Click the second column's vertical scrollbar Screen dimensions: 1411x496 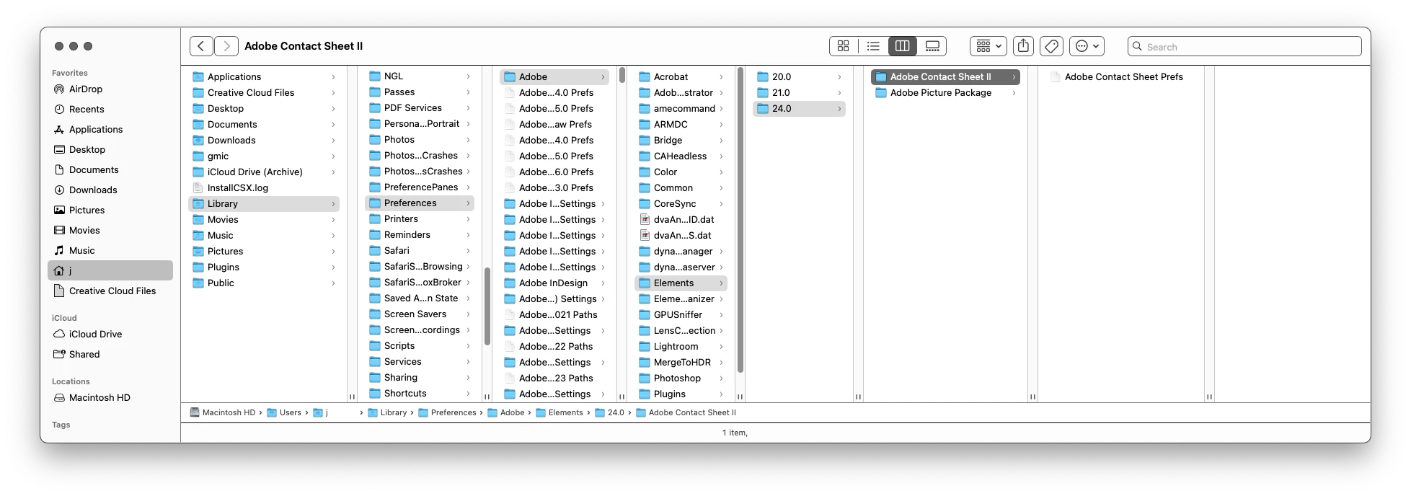487,306
